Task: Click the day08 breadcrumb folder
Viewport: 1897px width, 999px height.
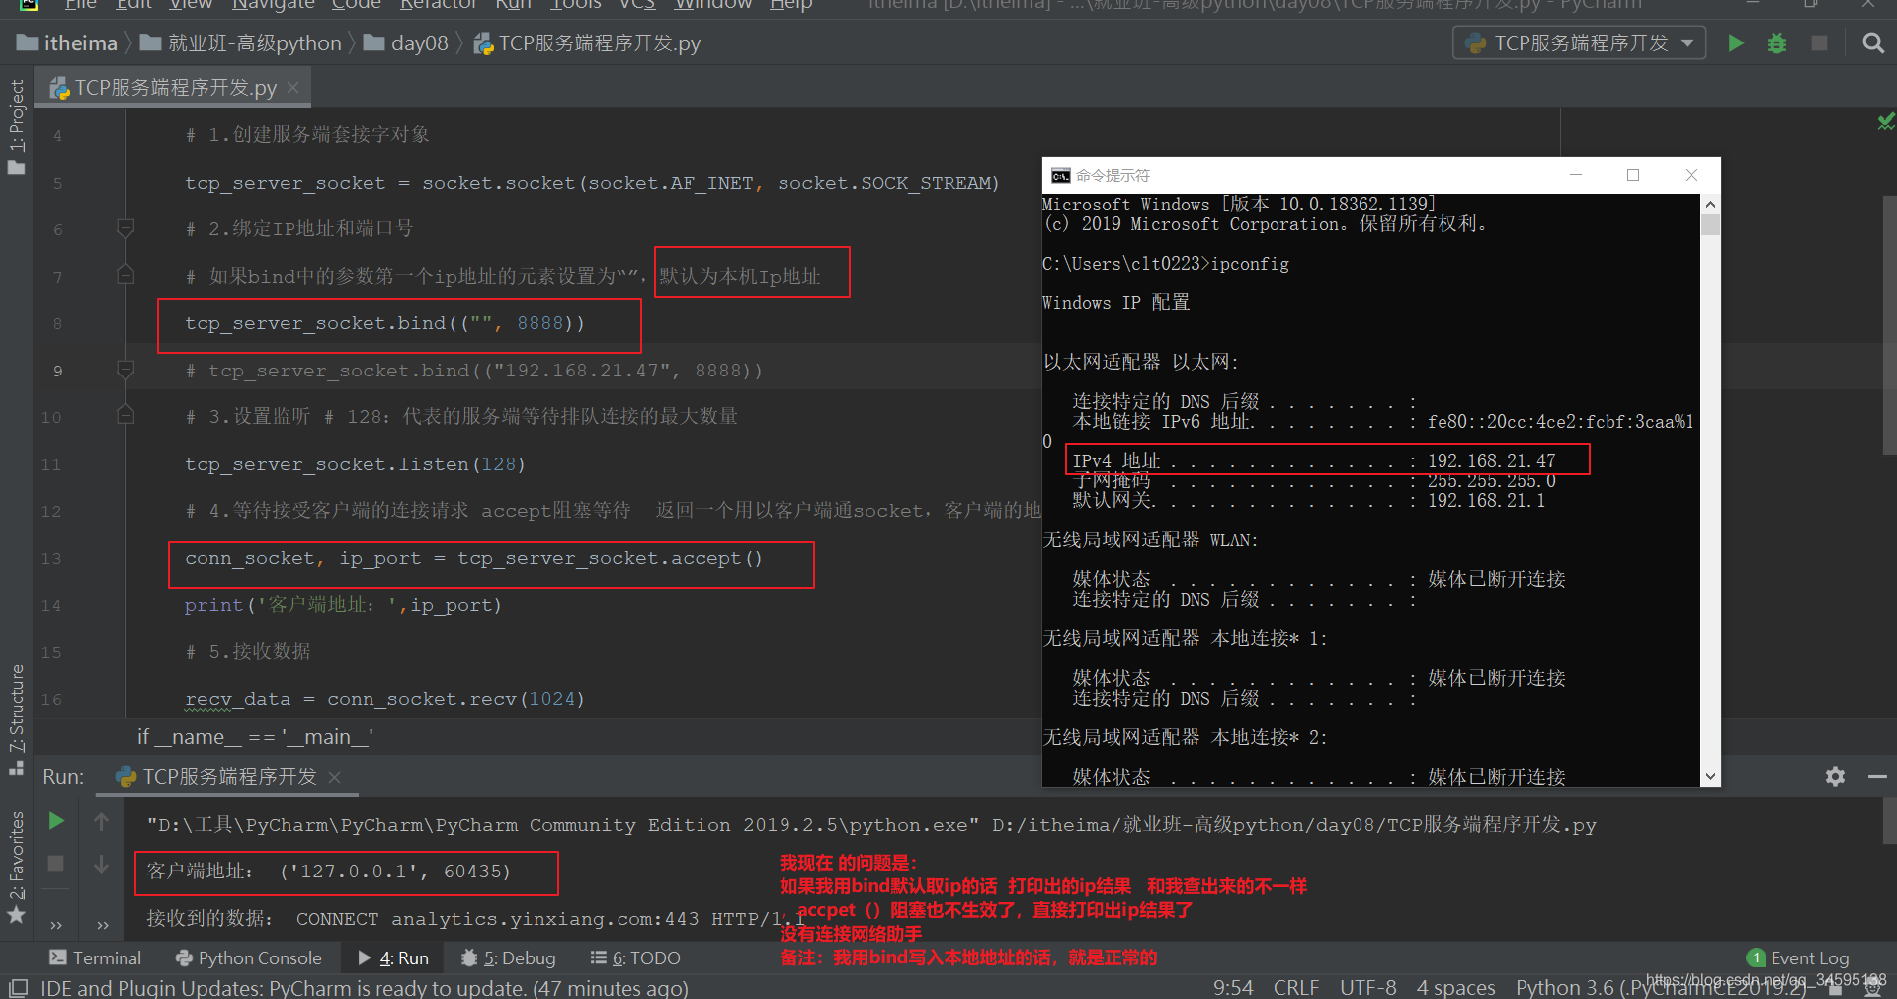Action: coord(406,42)
